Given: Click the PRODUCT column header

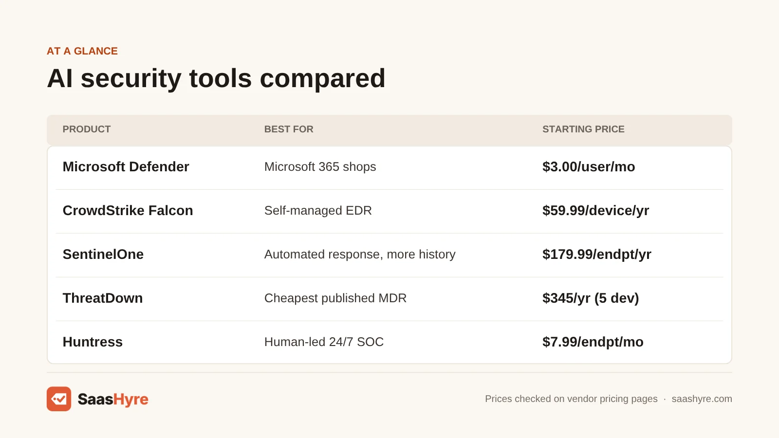Looking at the screenshot, I should (87, 129).
